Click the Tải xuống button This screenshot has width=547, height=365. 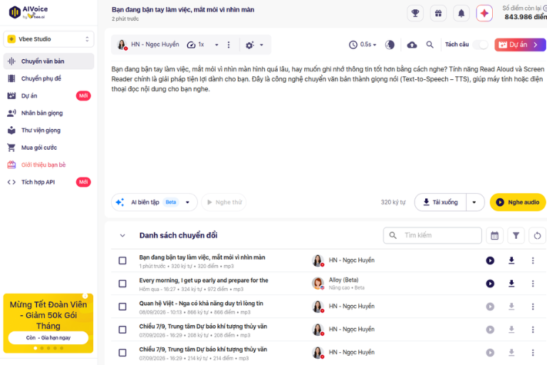[441, 202]
